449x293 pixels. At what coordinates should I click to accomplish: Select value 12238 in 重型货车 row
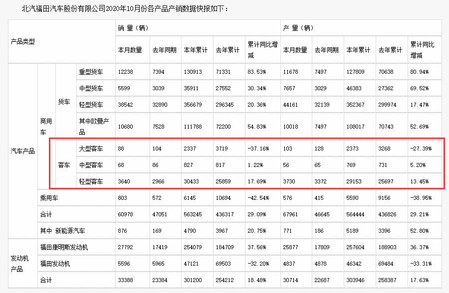pyautogui.click(x=125, y=72)
